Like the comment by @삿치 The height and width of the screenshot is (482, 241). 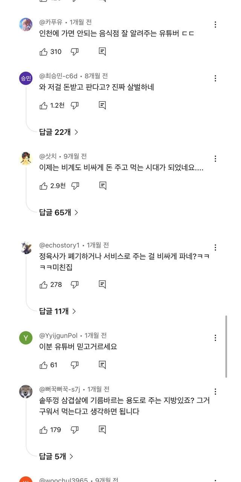pos(43,186)
